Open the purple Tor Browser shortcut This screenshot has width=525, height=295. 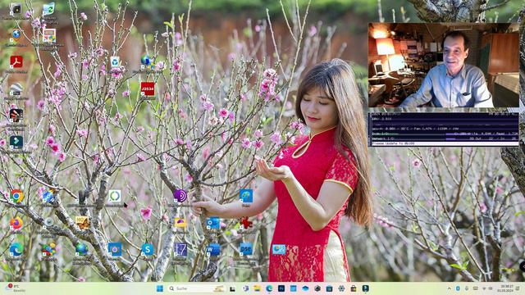click(180, 196)
